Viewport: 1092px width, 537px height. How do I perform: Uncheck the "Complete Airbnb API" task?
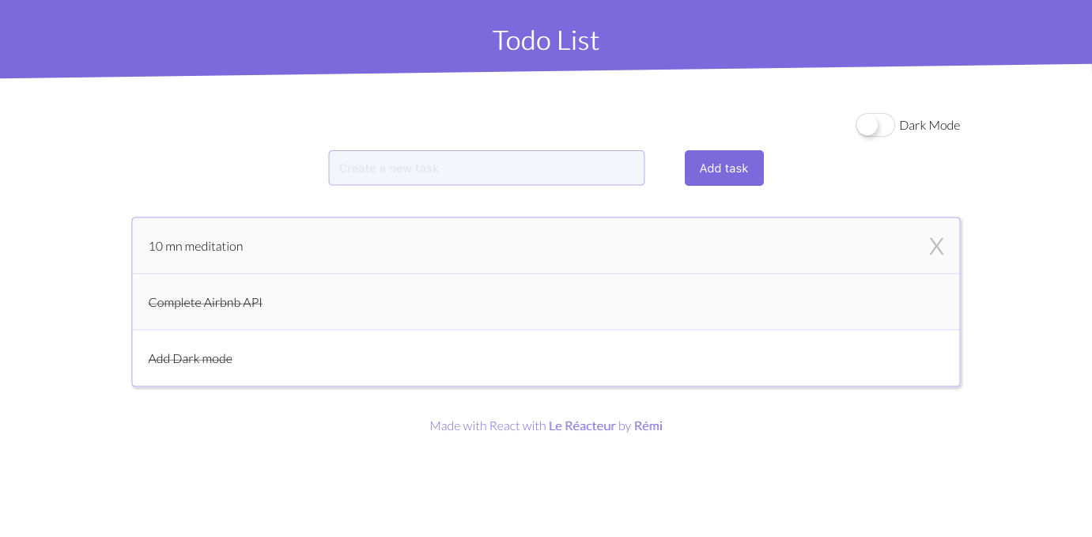pos(205,302)
